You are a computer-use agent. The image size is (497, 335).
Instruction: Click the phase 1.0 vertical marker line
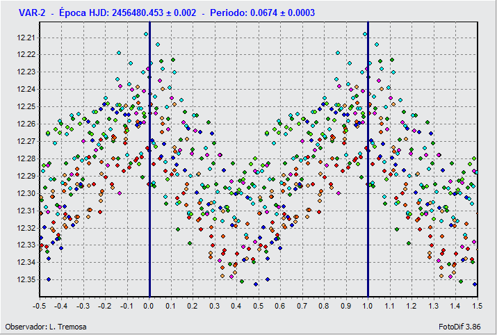click(368, 159)
